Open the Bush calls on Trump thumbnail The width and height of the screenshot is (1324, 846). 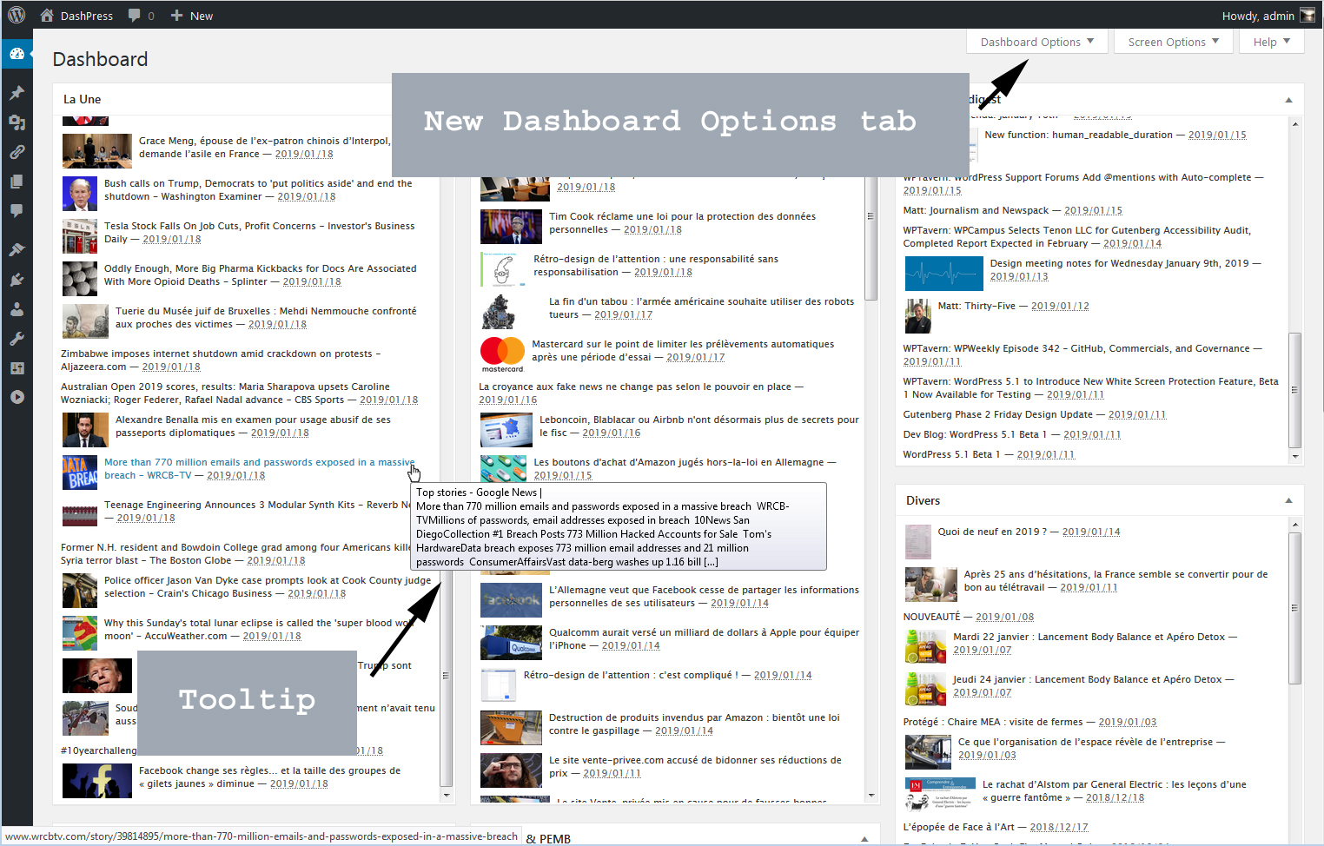[x=80, y=194]
